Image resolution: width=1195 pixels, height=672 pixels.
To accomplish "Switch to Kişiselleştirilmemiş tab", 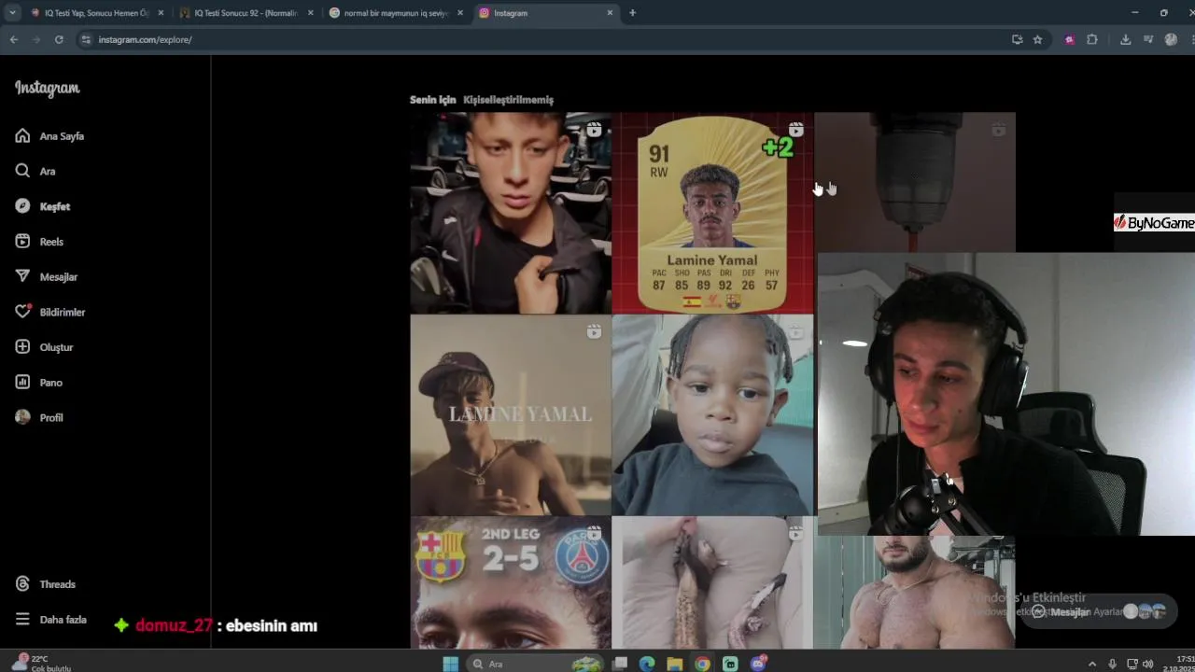I will [x=508, y=100].
